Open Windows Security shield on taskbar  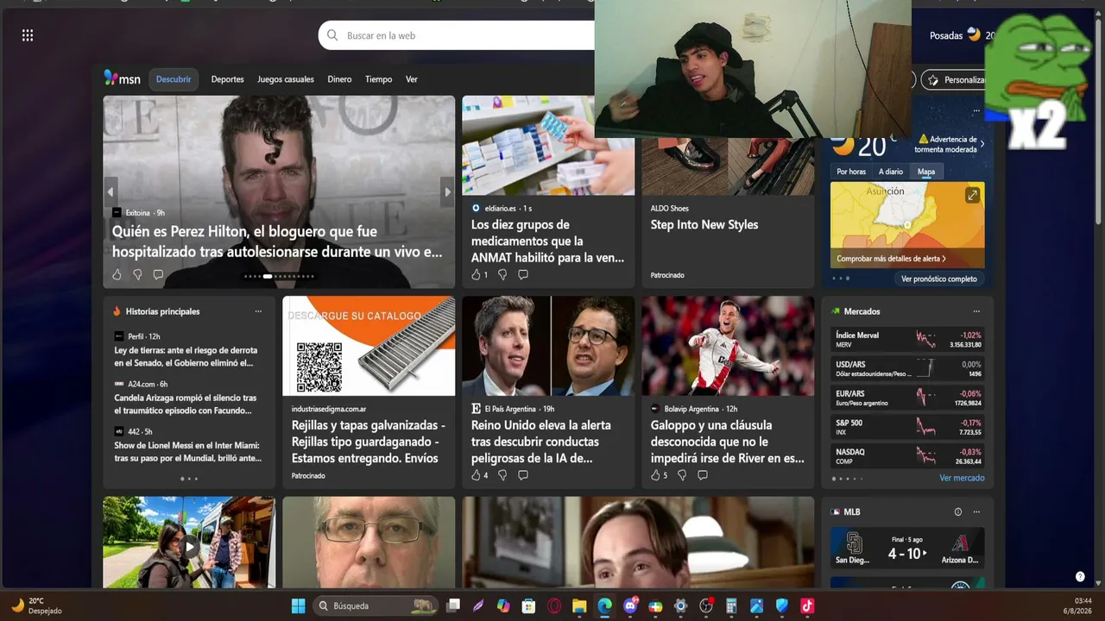coord(782,605)
